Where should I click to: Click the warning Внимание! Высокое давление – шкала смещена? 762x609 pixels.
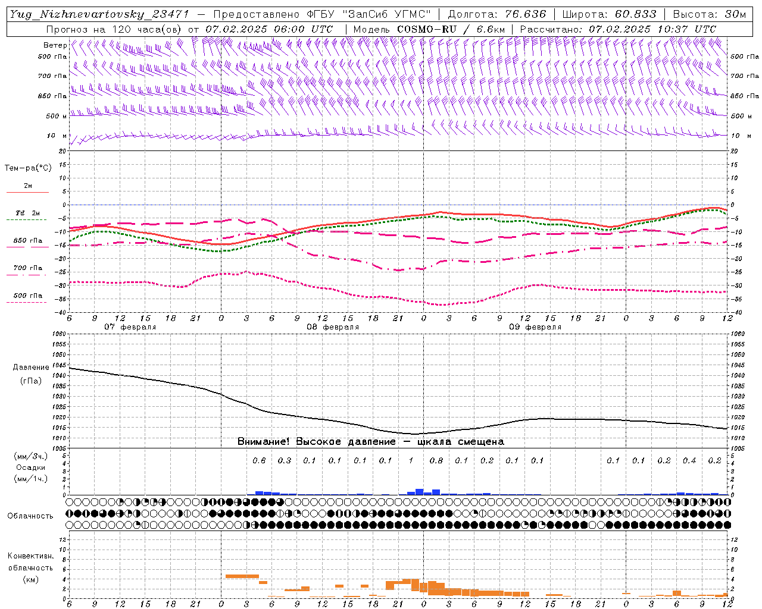pos(371,442)
